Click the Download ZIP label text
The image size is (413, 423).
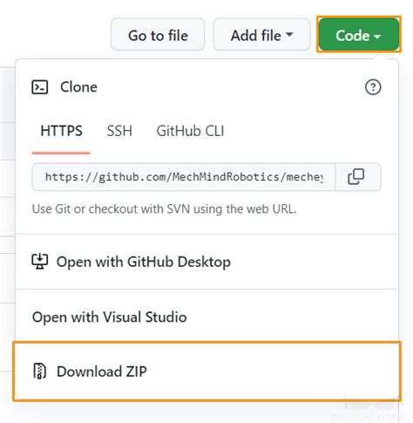[x=102, y=372]
